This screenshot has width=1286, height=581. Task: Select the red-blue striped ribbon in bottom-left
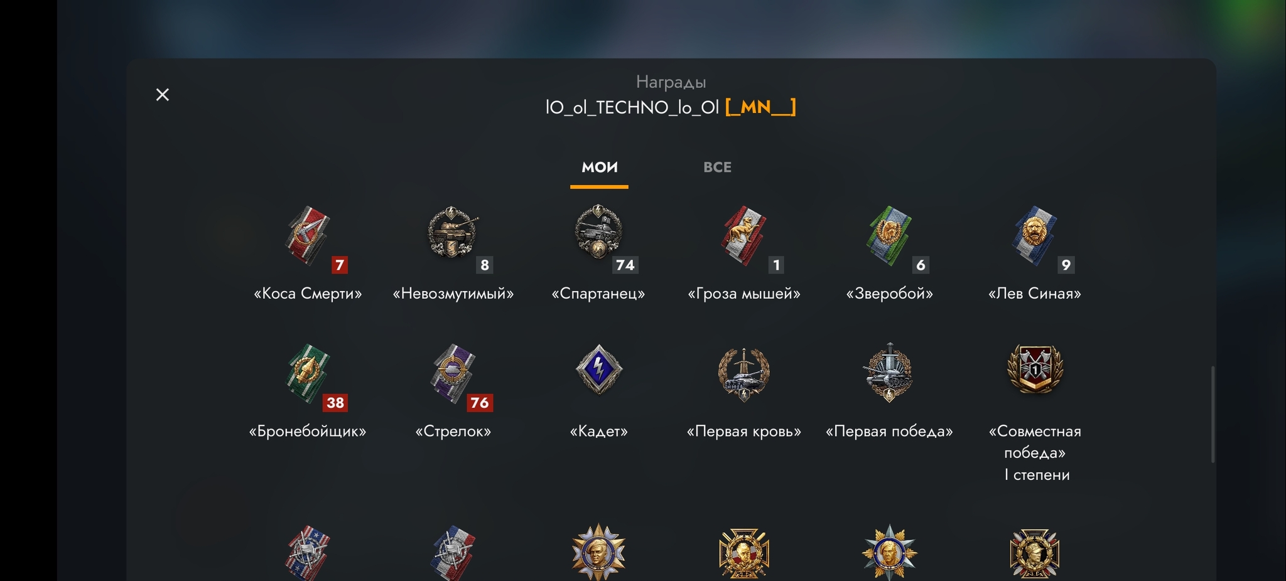tap(308, 553)
